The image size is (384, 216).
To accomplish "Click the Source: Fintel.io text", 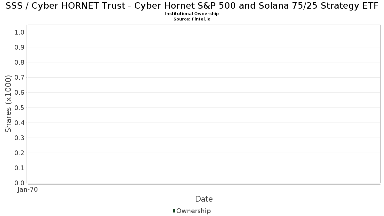I will 192,19.
